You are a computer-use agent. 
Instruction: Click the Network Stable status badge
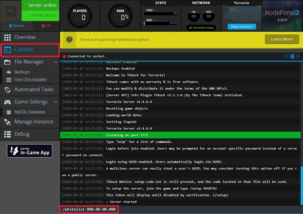coord(201,28)
